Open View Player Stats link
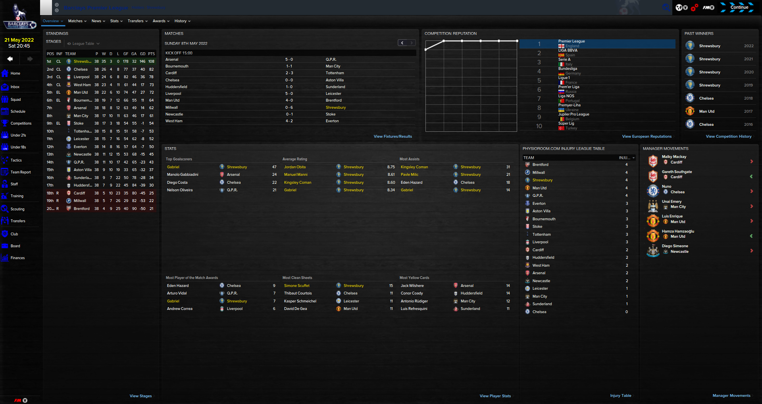 [495, 396]
